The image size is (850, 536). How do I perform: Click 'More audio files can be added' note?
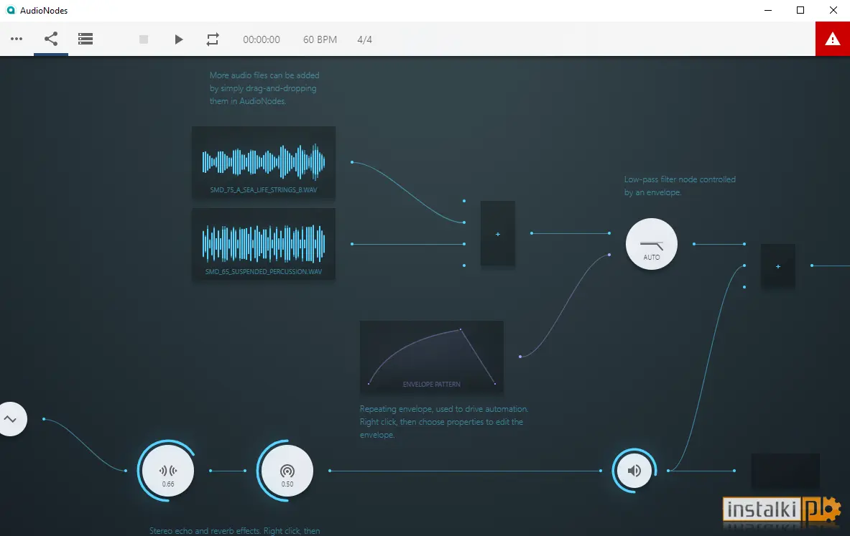click(264, 88)
